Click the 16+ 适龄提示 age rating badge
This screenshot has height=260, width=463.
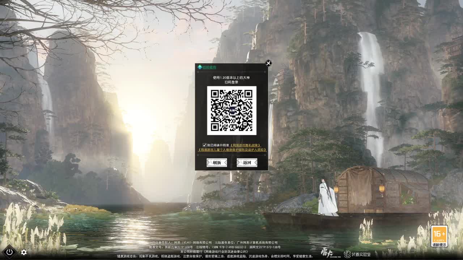(439, 236)
